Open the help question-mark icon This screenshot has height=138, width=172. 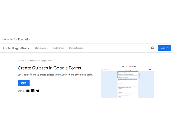[x=152, y=48]
